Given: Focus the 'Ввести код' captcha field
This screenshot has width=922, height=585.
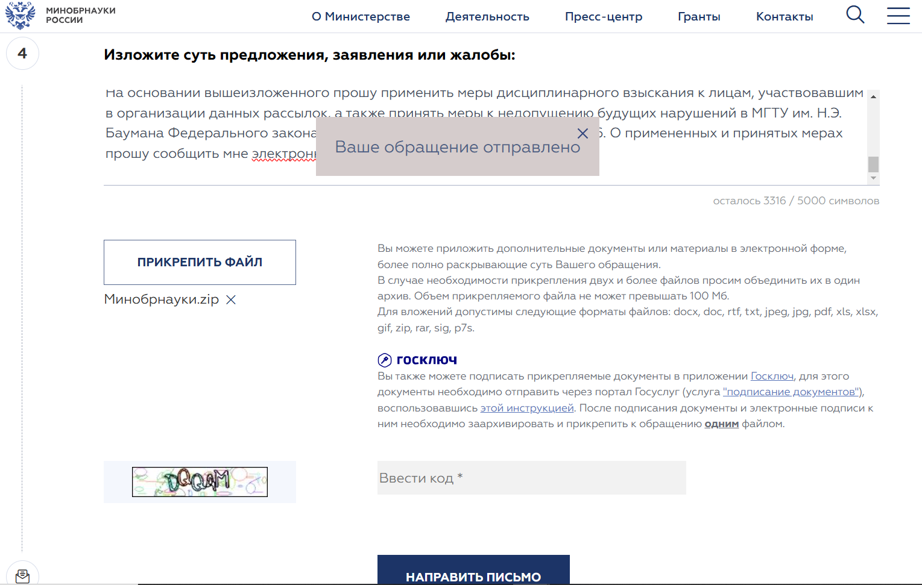Looking at the screenshot, I should 532,478.
